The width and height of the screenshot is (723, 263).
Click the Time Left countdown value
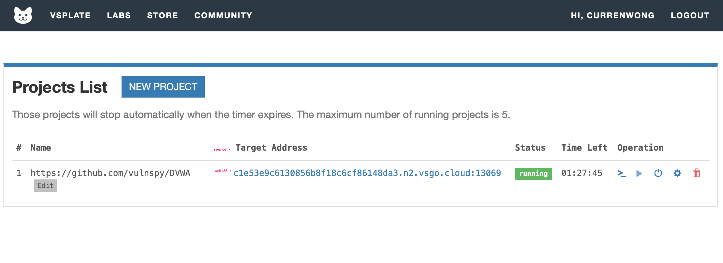click(x=582, y=173)
